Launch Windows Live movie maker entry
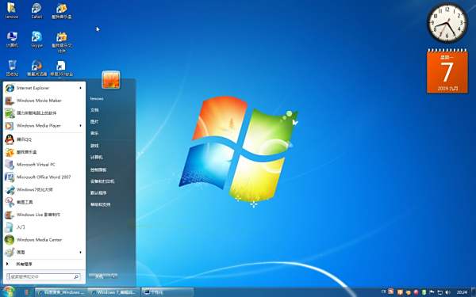The height and width of the screenshot is (297, 476). [x=44, y=215]
